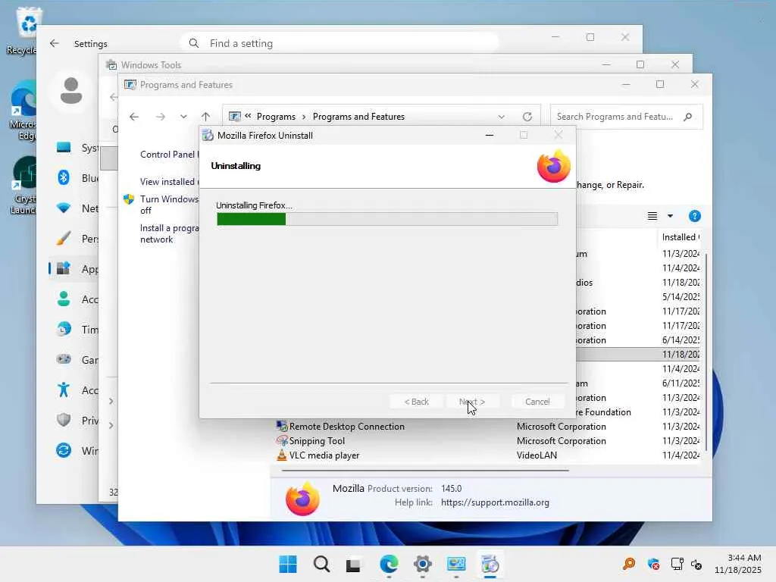Click the vertical scrollbar in program list
The width and height of the screenshot is (776, 582).
pyautogui.click(x=706, y=352)
